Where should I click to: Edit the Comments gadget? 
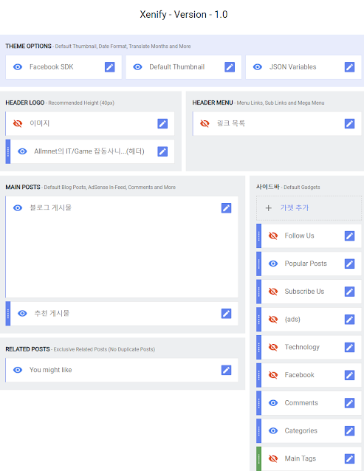pyautogui.click(x=349, y=403)
